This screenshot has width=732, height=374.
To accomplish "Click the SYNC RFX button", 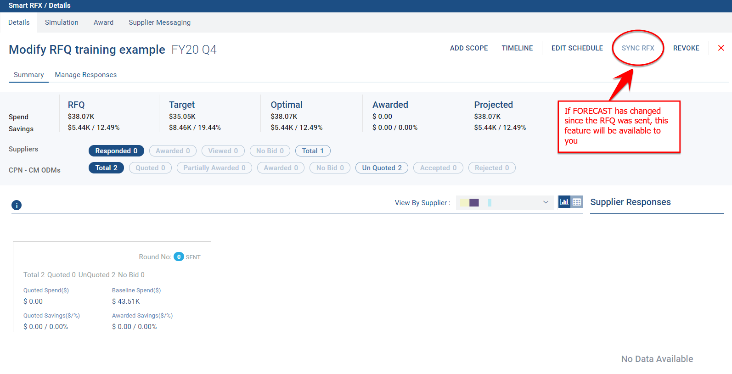I will [x=638, y=48].
